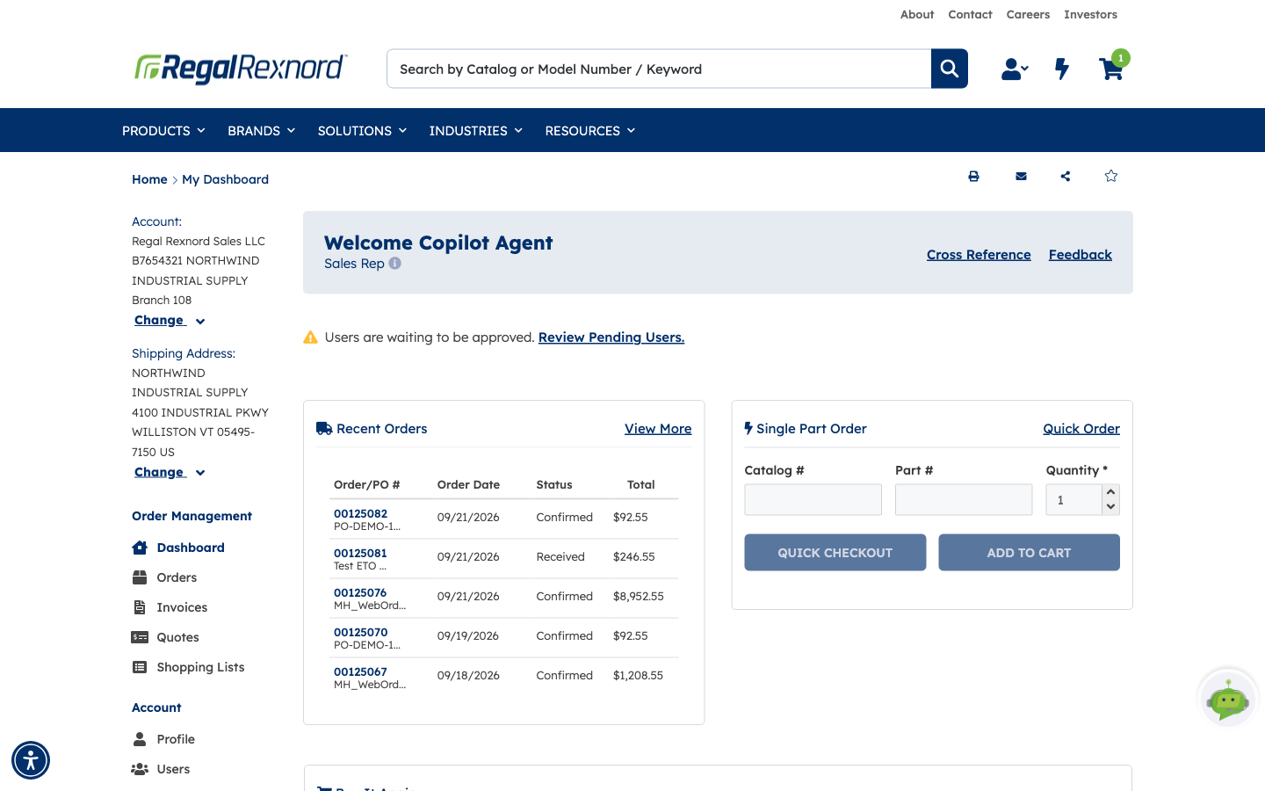Expand the Shipping Address Change dropdown
The width and height of the screenshot is (1265, 791).
tap(170, 473)
